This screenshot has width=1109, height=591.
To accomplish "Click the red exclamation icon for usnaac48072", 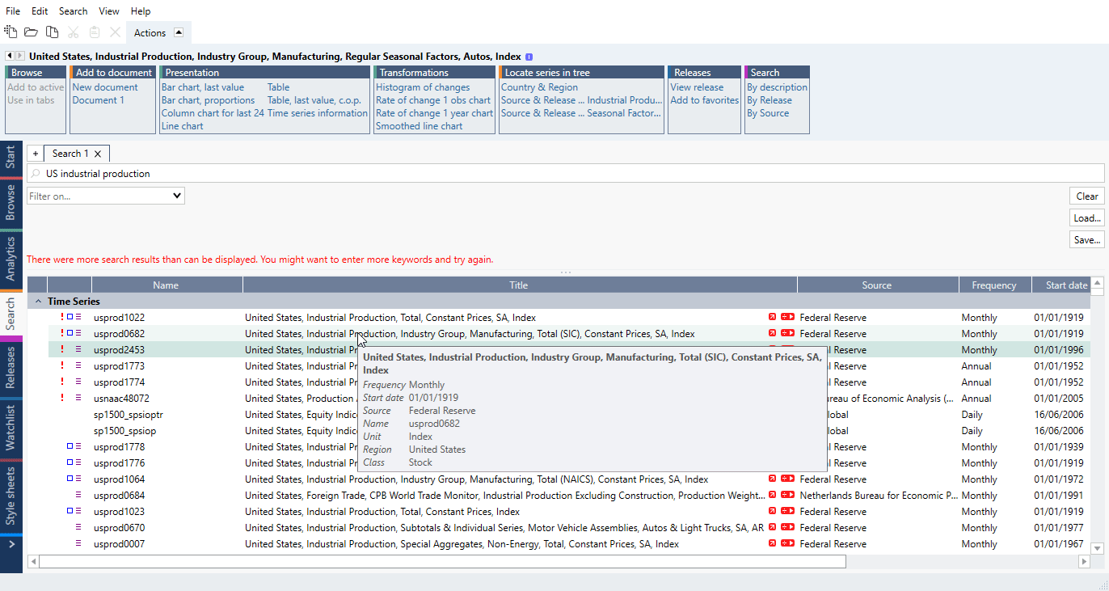I will click(x=62, y=398).
